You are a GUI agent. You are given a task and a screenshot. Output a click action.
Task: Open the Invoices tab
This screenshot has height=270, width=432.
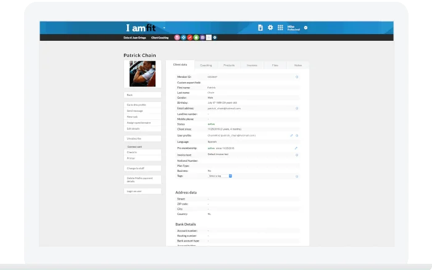click(x=252, y=65)
